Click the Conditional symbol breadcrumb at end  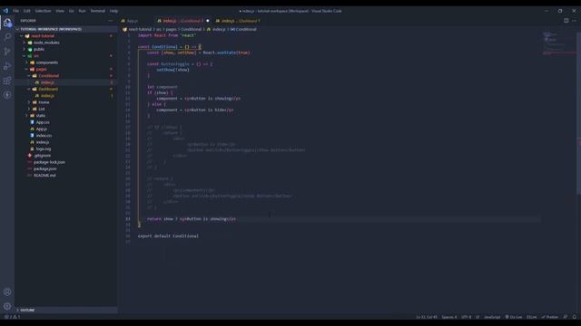point(243,29)
